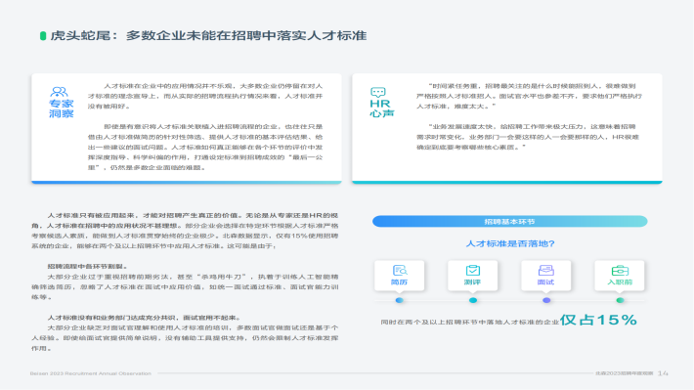Click the second HR quote starting 业务发展速度太快

click(x=528, y=137)
